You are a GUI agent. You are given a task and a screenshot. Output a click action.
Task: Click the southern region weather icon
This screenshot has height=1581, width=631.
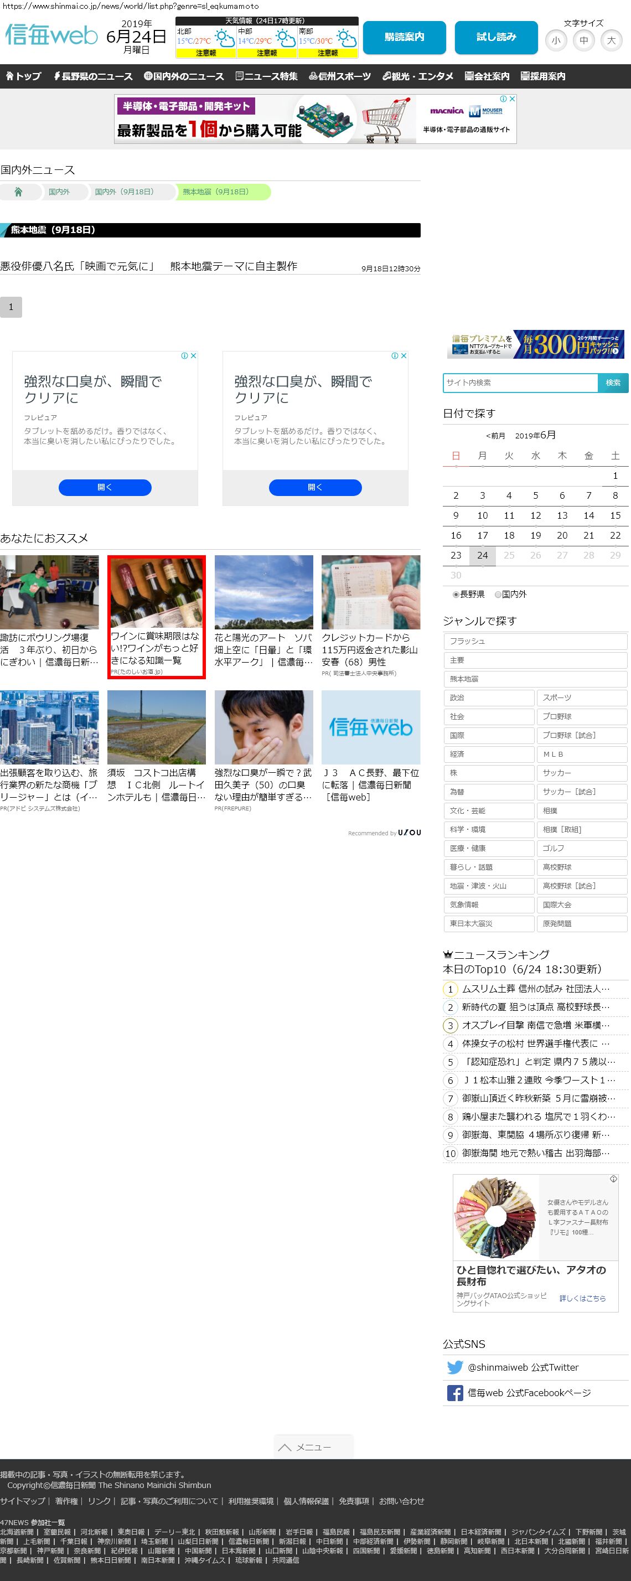click(346, 39)
